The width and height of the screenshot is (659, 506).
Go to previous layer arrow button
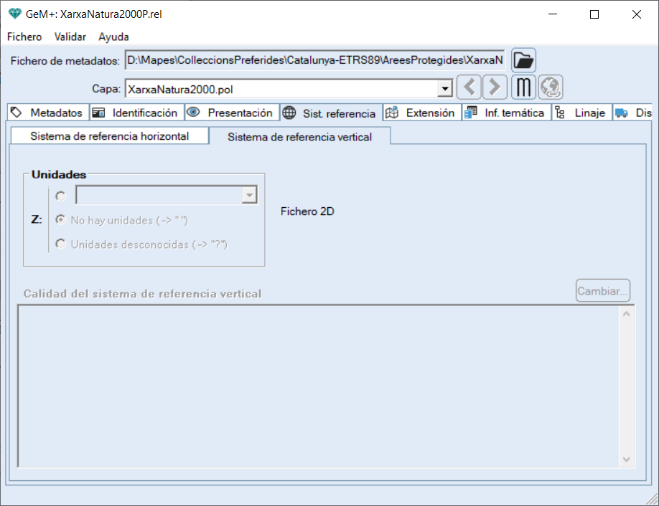click(x=469, y=87)
